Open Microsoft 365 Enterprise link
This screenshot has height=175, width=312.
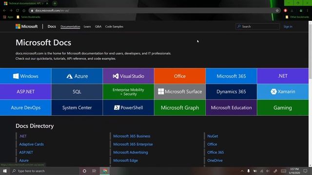click(x=133, y=144)
